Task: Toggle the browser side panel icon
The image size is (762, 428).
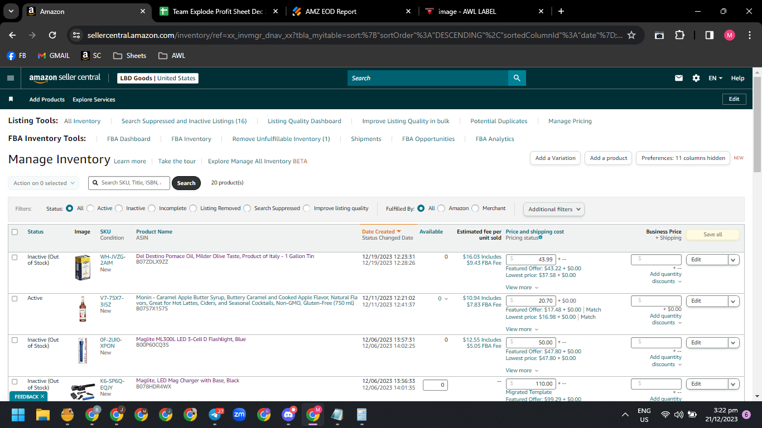Action: [x=710, y=35]
